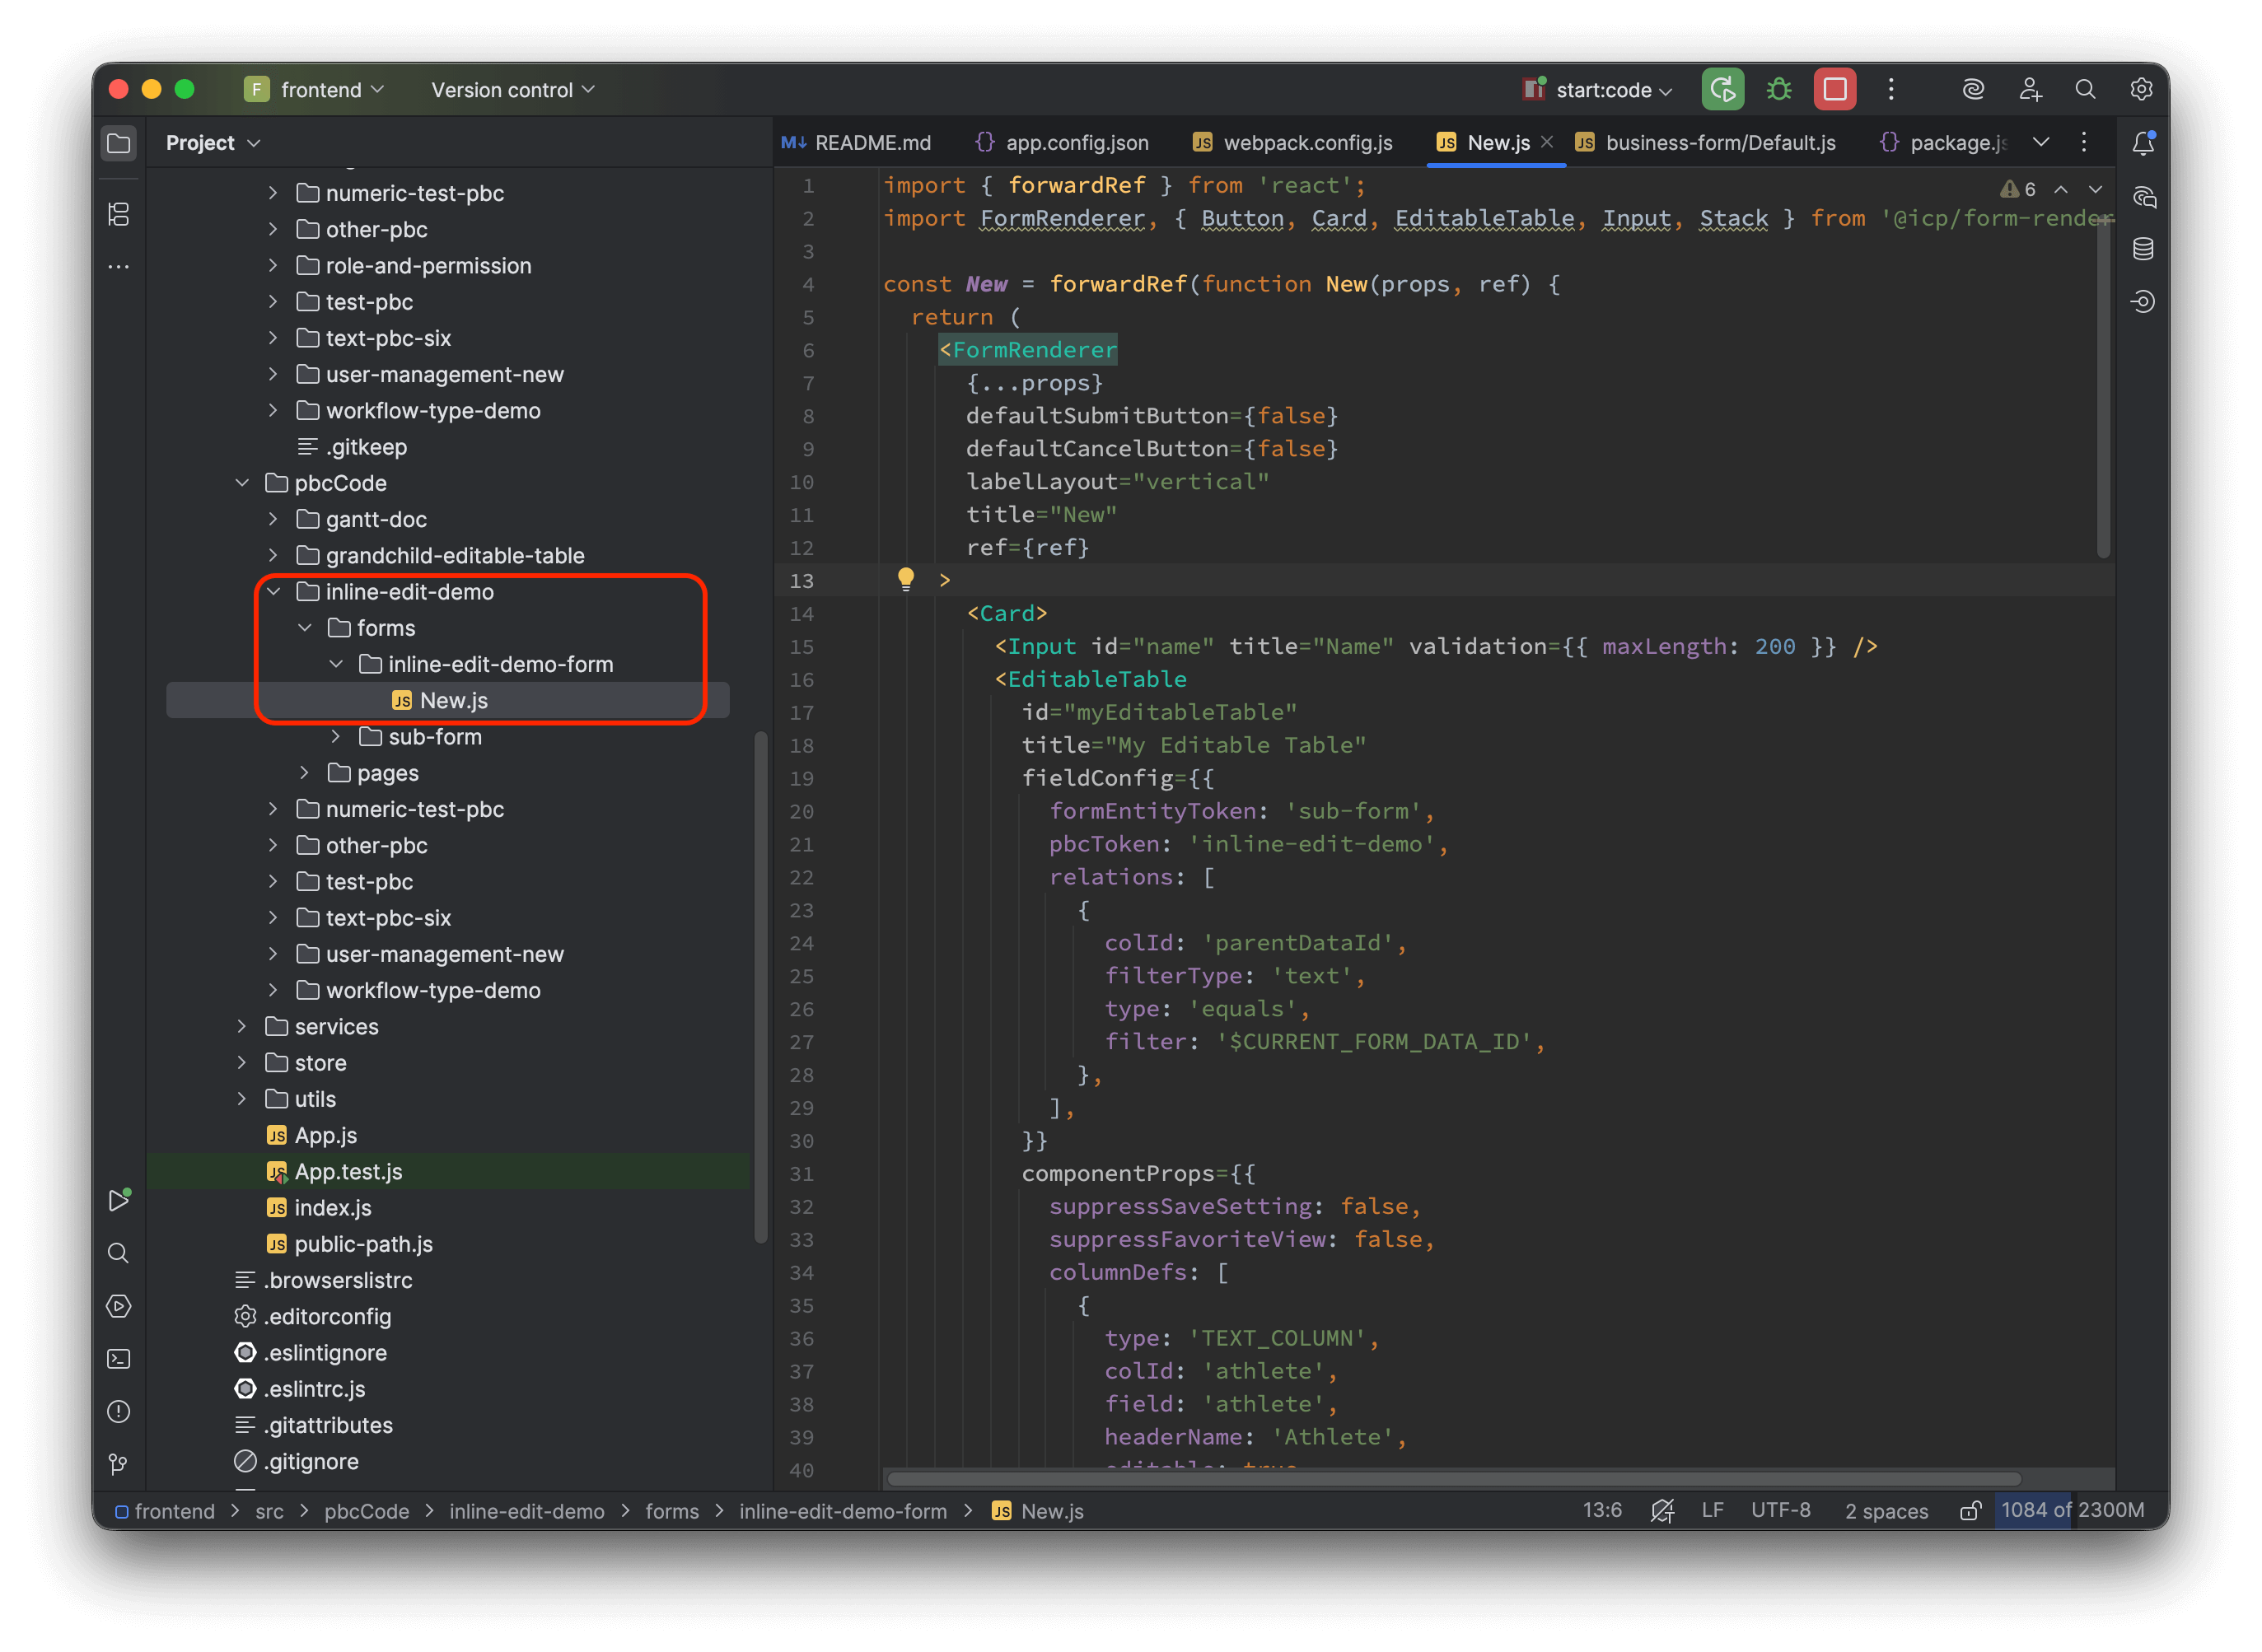Open the Project tool window folder icon
Viewport: 2262px width, 1652px height.
pos(118,143)
